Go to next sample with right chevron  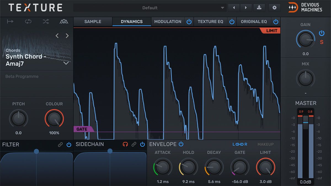(x=67, y=36)
